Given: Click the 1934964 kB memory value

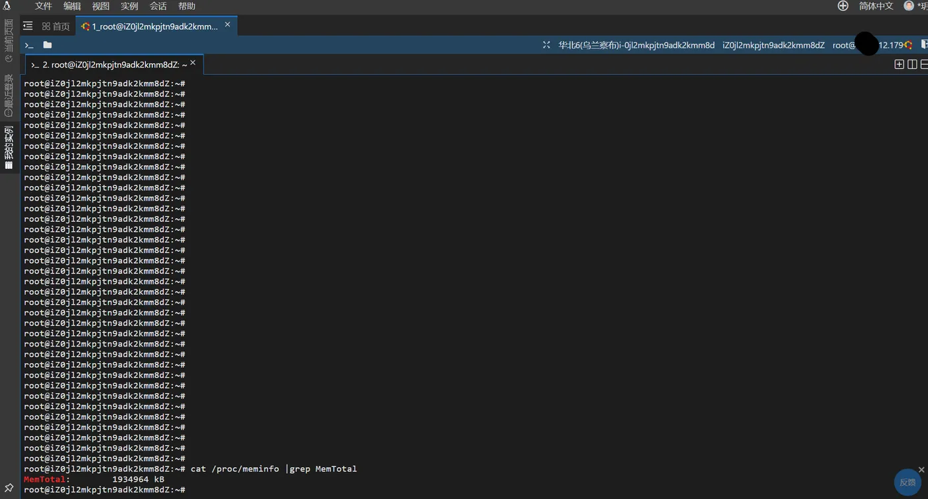Looking at the screenshot, I should click(x=138, y=479).
